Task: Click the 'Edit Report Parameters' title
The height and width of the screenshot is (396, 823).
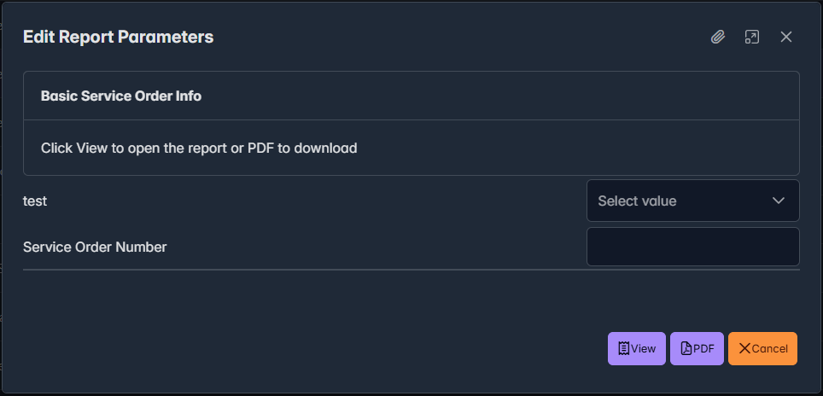Action: 118,37
